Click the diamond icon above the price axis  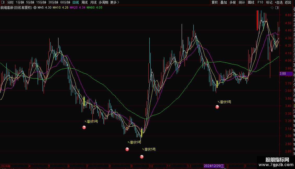(272, 8)
